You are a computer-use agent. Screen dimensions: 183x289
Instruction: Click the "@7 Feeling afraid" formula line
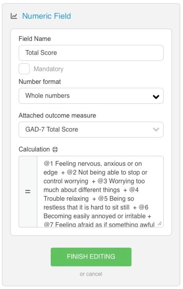pos(99,224)
